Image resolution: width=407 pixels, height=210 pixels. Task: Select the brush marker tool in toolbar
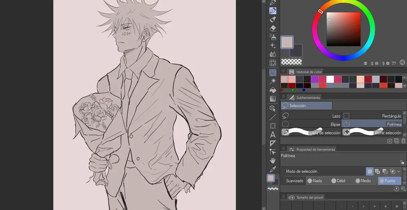[273, 19]
